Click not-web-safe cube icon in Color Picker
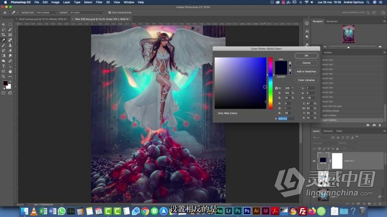 coord(290,71)
